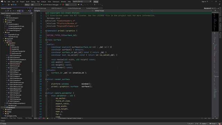The width and height of the screenshot is (222, 125).
Task: Select ContentLoaderWin32.cpp file
Action: 16,26
